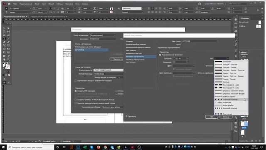Toggle the Preview checkbox in style dialog

pos(126,117)
